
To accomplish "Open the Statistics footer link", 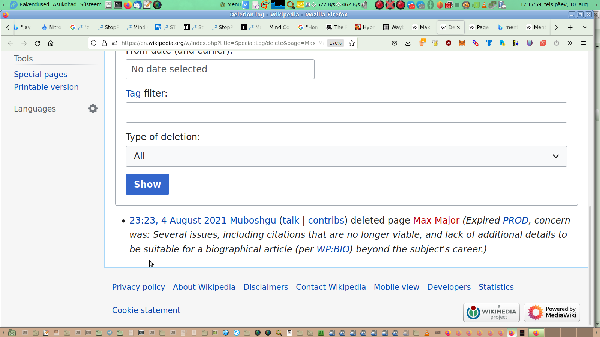I will [496, 287].
